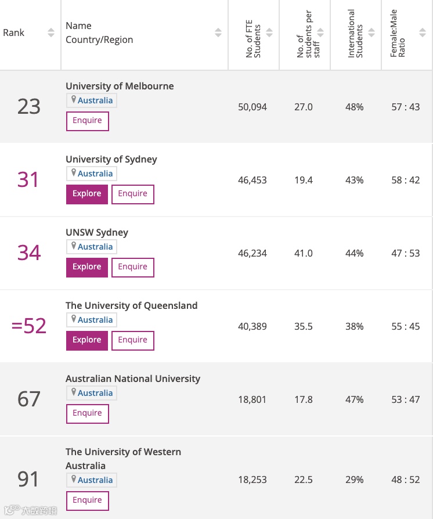Click location pin under UNSW Sydney
Screen dimensions: 433x519
tap(74, 246)
